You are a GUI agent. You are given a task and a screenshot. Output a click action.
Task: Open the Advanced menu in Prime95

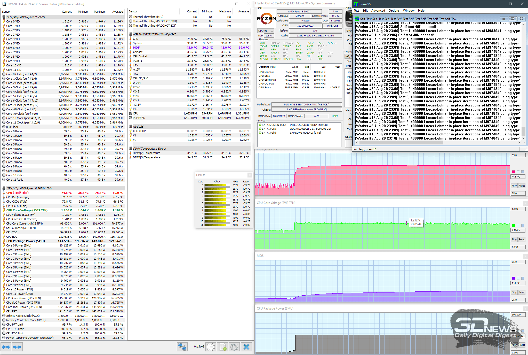point(378,11)
